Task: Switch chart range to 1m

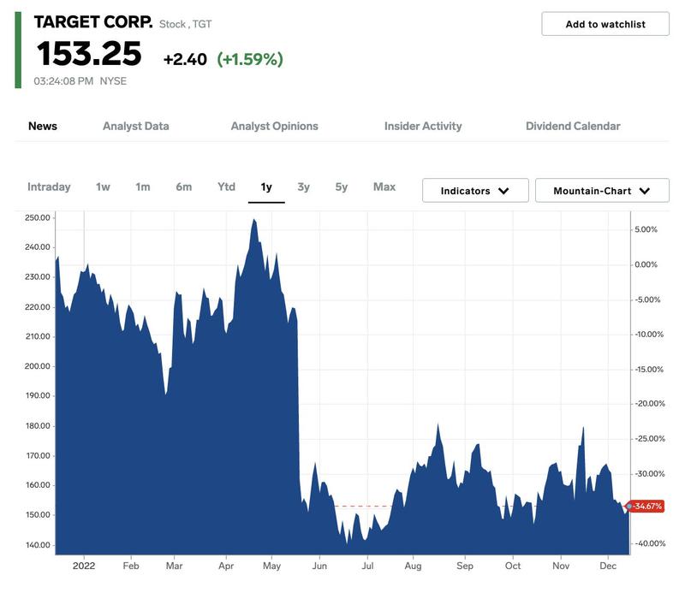Action: [143, 187]
